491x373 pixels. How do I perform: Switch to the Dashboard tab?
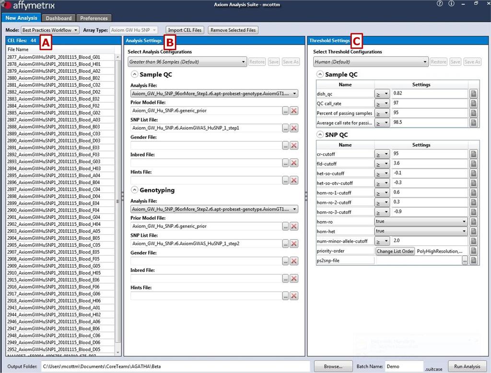(x=58, y=18)
